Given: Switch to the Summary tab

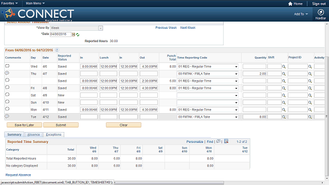Looking at the screenshot, I should coord(14,135).
